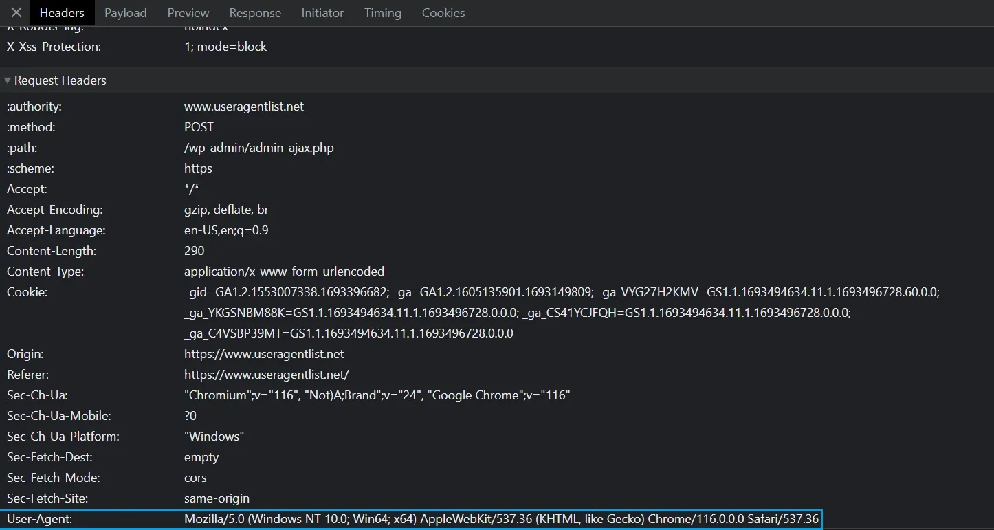This screenshot has height=530, width=994.
Task: Switch to the Payload tab
Action: point(125,12)
